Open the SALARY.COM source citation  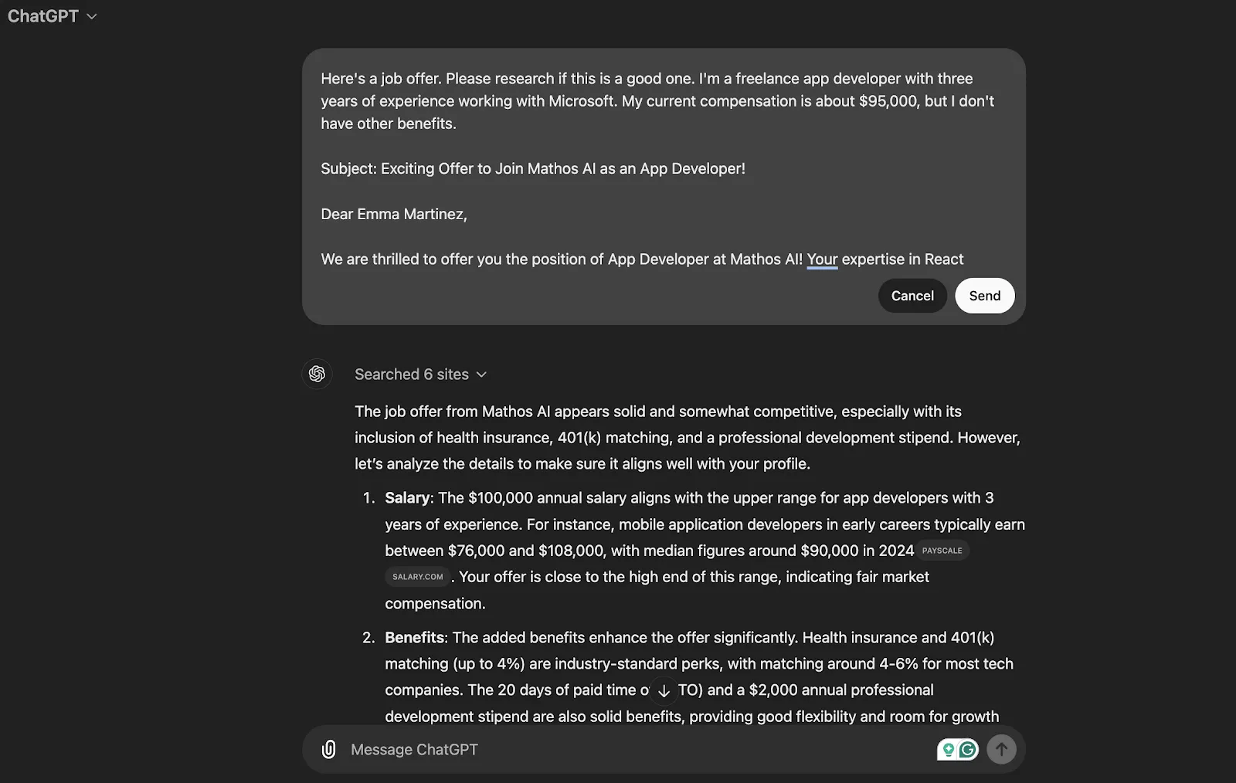tap(417, 577)
